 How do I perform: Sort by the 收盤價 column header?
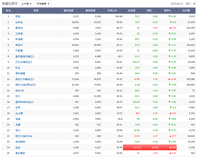(x=132, y=11)
